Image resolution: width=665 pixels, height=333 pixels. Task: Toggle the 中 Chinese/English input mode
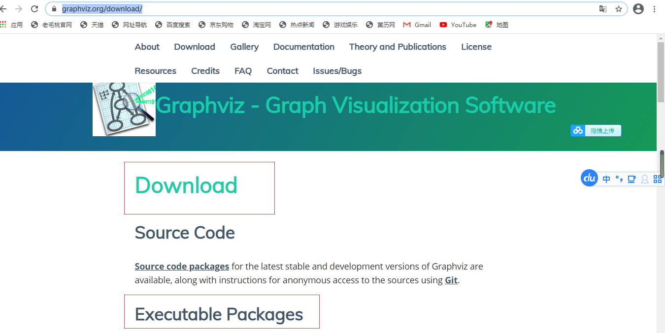(x=606, y=179)
